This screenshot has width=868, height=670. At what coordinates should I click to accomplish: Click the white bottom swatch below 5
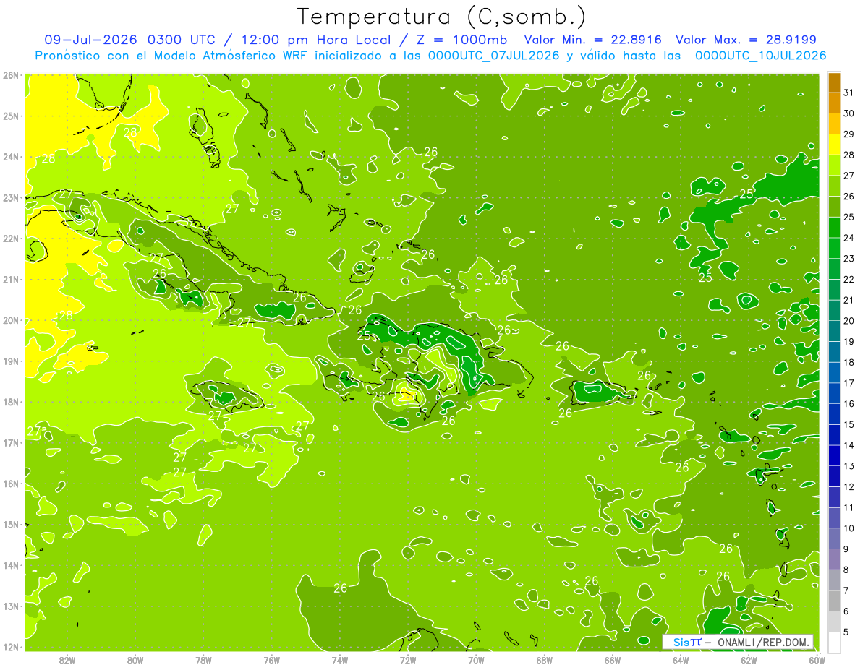tap(834, 643)
